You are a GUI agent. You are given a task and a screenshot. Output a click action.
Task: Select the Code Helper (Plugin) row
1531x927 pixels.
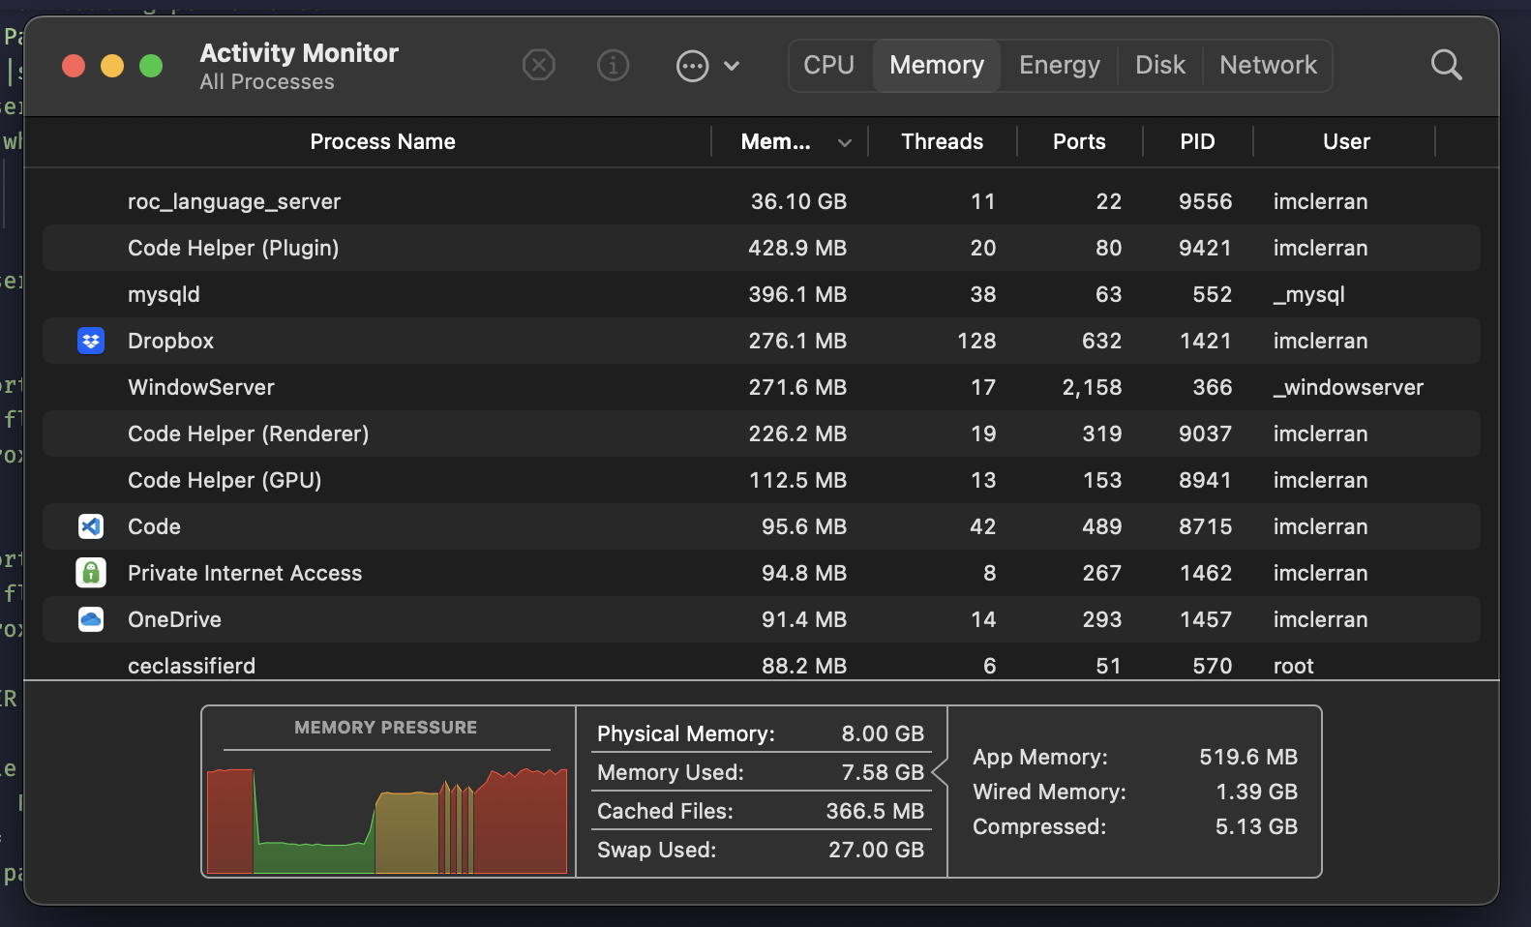762,248
